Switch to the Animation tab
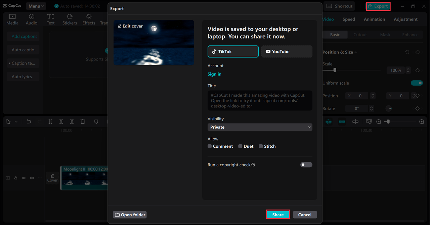430x225 pixels. coord(374,19)
